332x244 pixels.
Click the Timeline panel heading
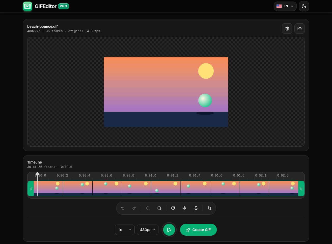[x=34, y=162]
